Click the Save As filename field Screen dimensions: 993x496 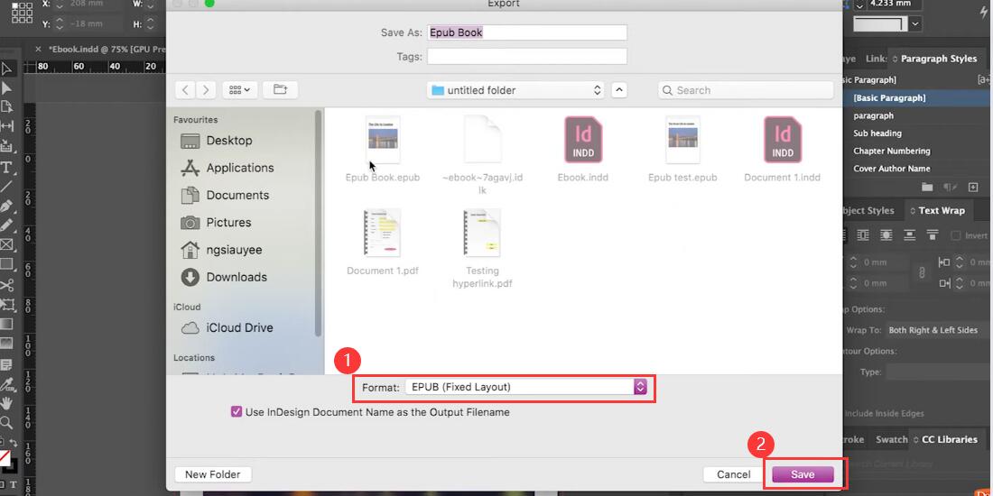[527, 32]
